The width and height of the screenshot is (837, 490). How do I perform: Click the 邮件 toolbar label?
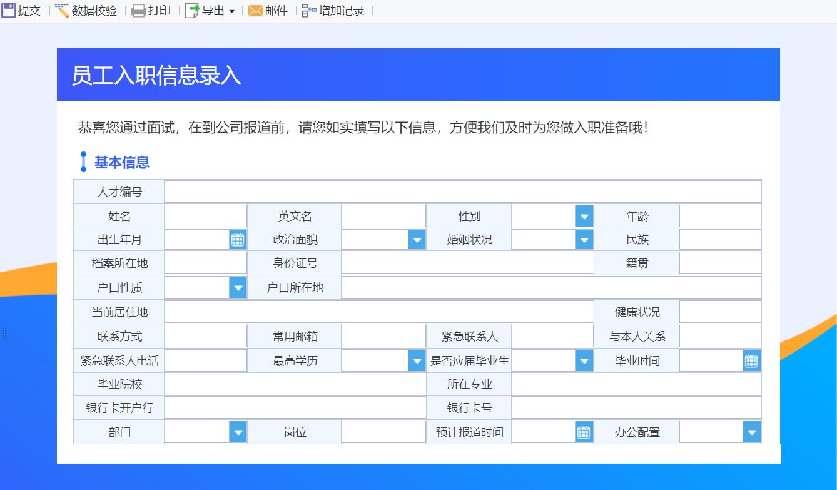click(276, 11)
